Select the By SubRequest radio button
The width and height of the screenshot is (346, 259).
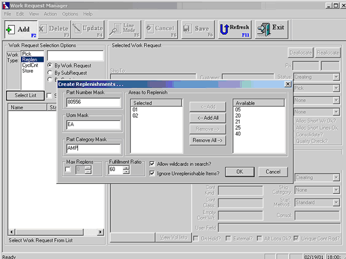click(50, 72)
